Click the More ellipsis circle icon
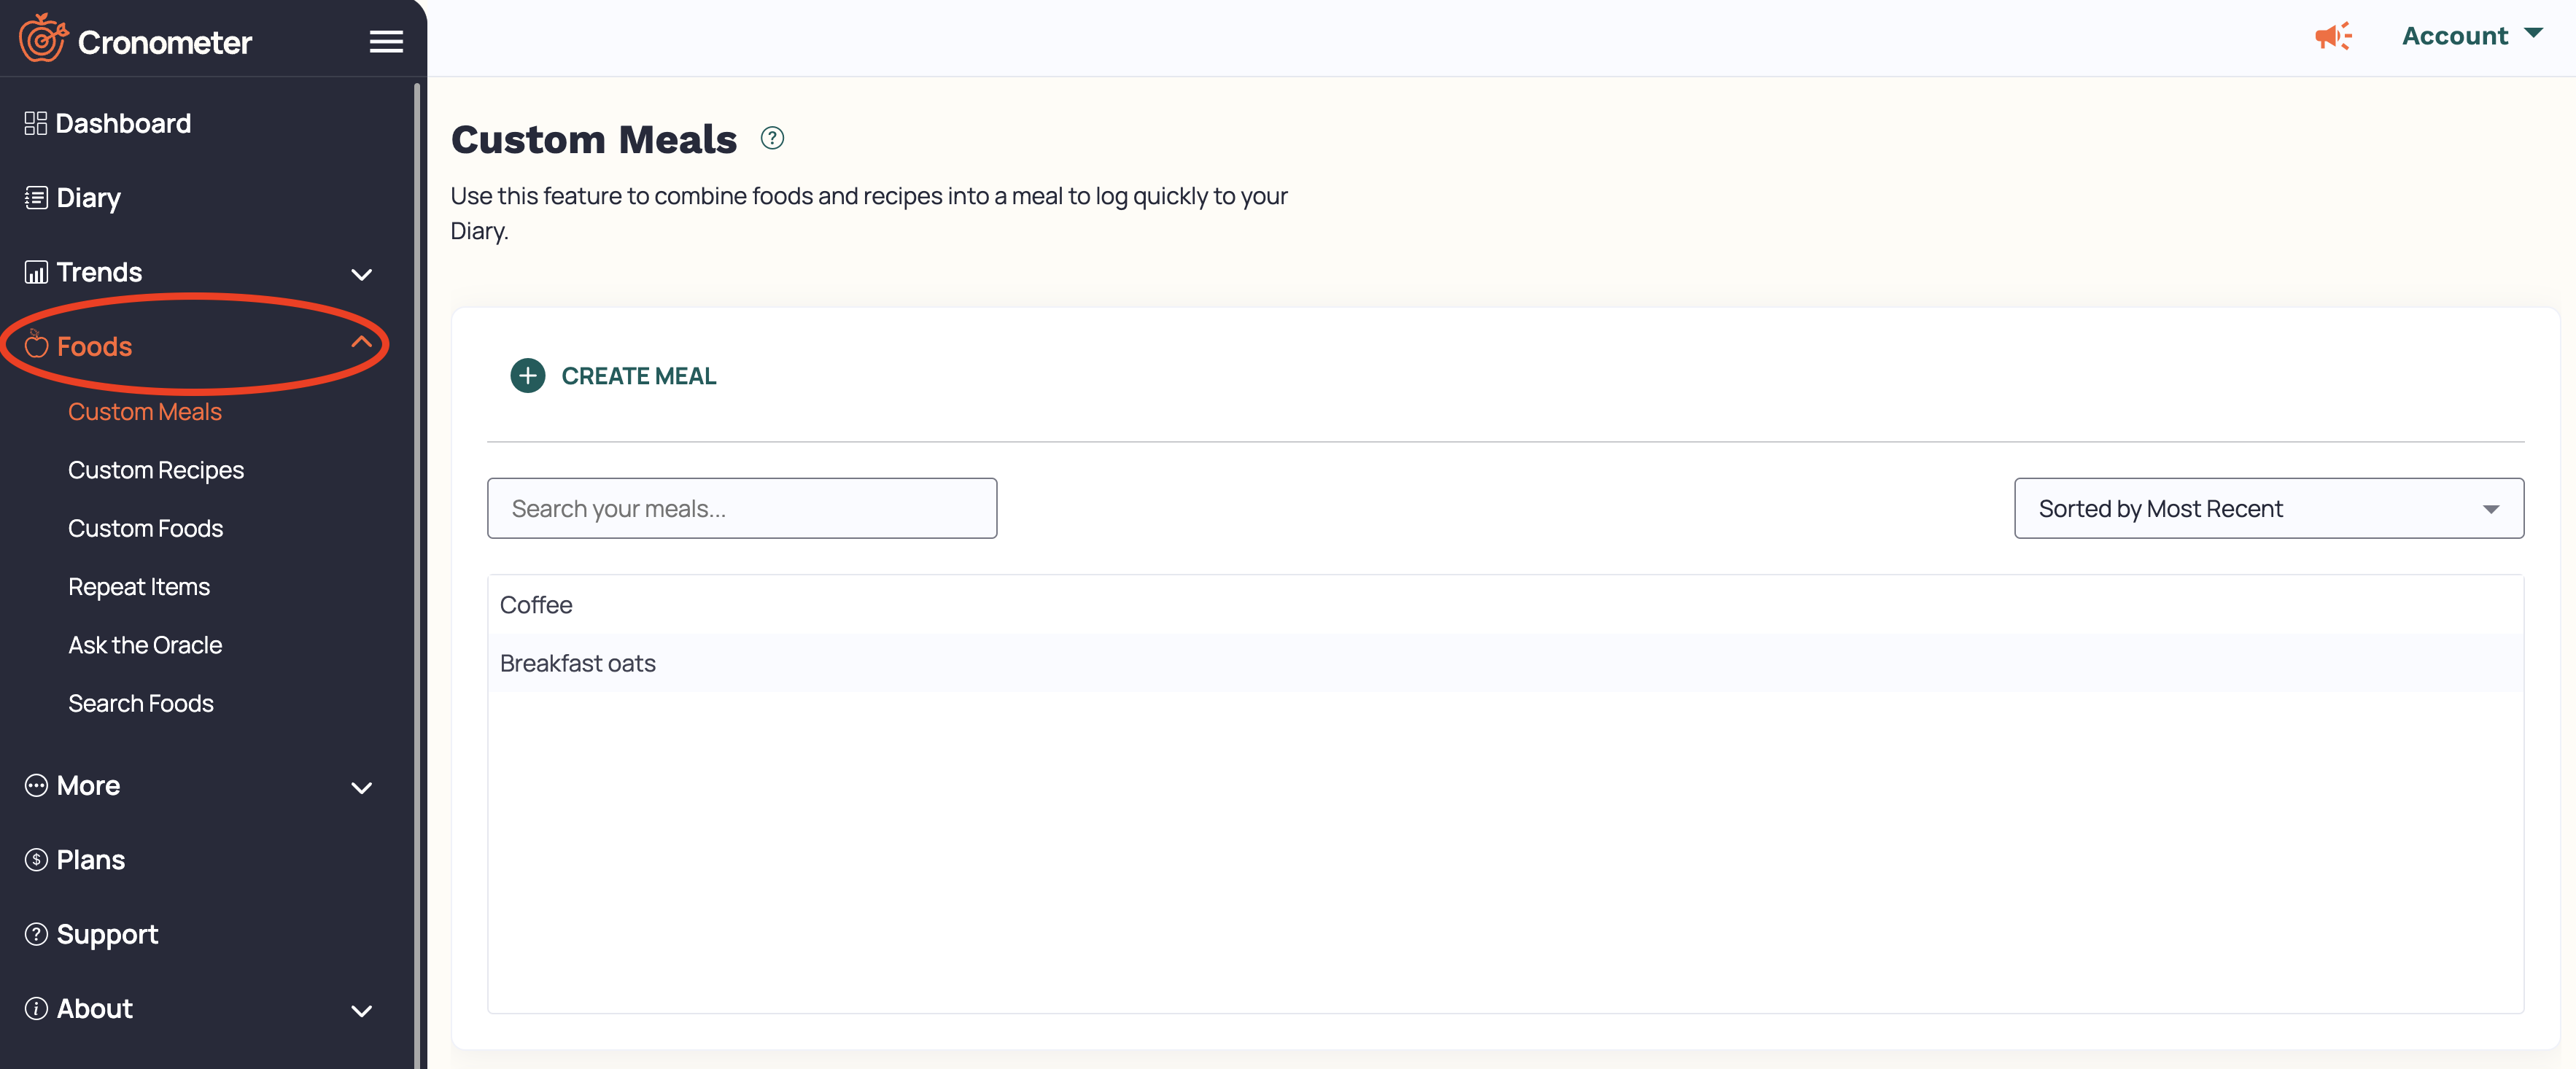The image size is (2576, 1069). tap(36, 785)
